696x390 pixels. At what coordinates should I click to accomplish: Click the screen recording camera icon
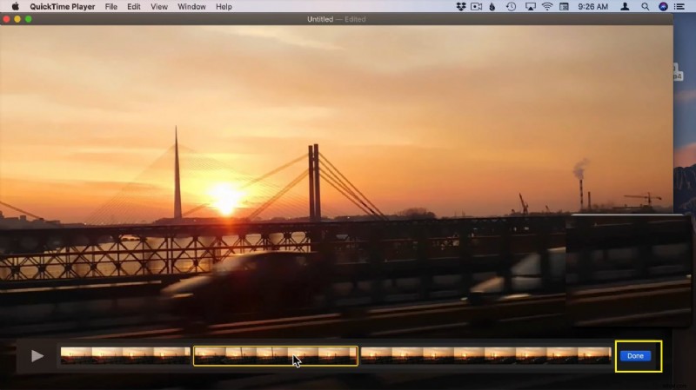477,6
